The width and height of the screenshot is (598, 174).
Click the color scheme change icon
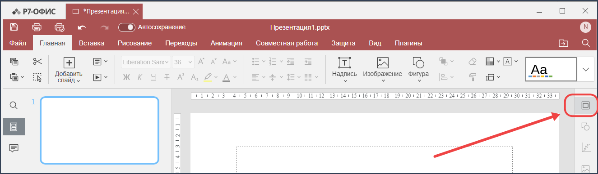click(490, 62)
